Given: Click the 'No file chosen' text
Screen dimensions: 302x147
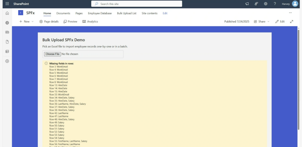Looking at the screenshot, I should pyautogui.click(x=70, y=54).
